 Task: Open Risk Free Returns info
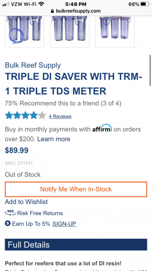tap(40, 213)
